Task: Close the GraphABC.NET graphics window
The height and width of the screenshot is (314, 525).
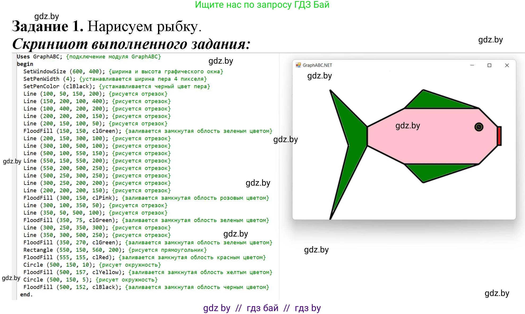Action: click(507, 65)
